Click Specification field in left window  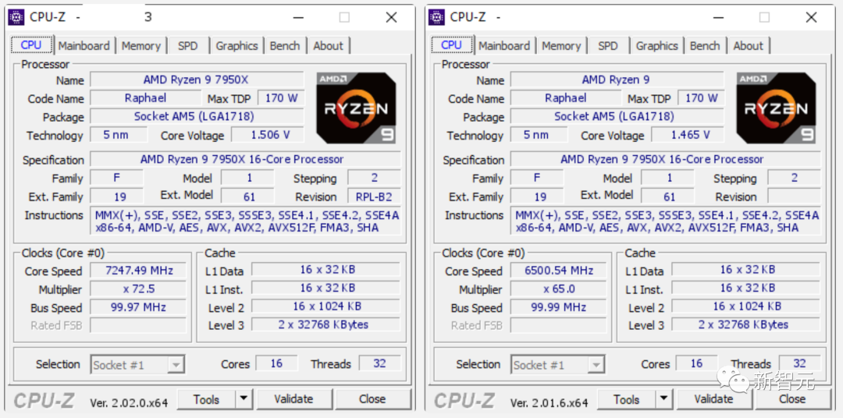pos(245,160)
